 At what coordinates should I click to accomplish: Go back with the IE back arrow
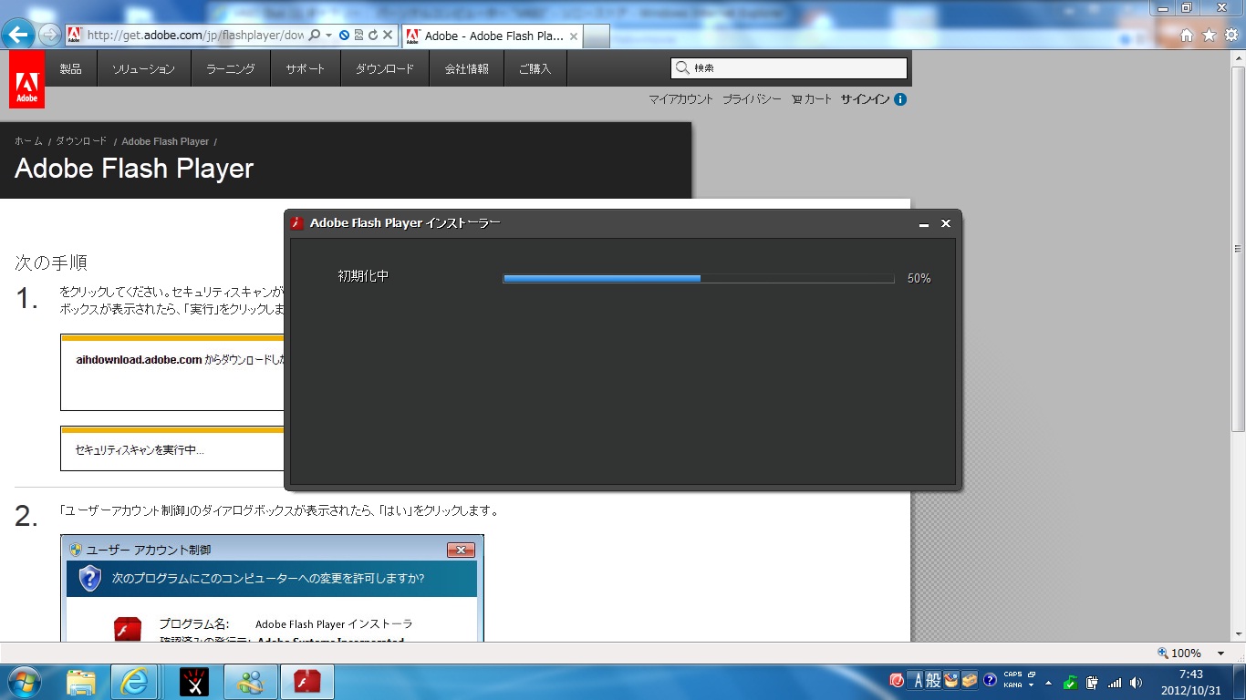click(x=18, y=35)
